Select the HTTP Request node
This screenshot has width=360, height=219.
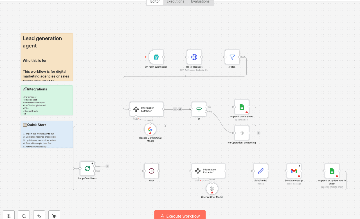[x=194, y=57]
